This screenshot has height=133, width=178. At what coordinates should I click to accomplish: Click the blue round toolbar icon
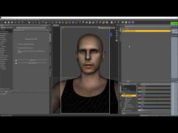(x=129, y=22)
